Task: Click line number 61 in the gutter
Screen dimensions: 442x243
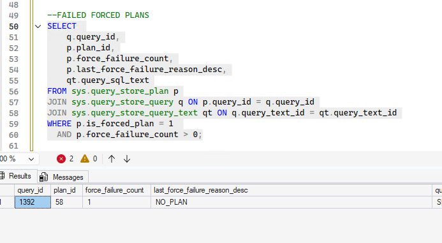Action: (x=13, y=146)
